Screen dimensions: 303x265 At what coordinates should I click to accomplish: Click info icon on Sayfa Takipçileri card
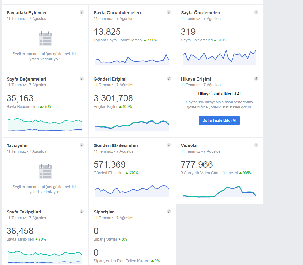(x=82, y=212)
